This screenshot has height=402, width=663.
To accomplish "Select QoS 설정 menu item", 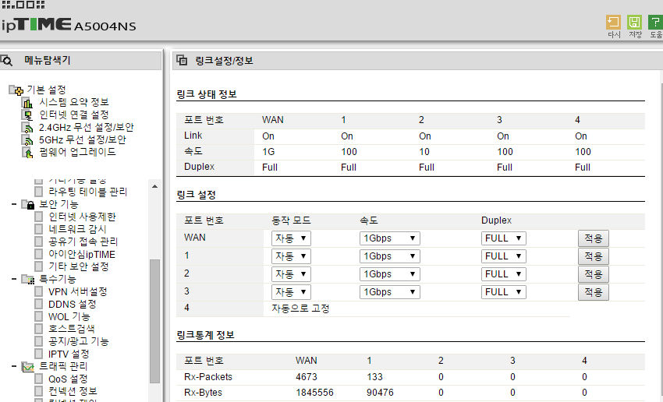I will pyautogui.click(x=68, y=379).
